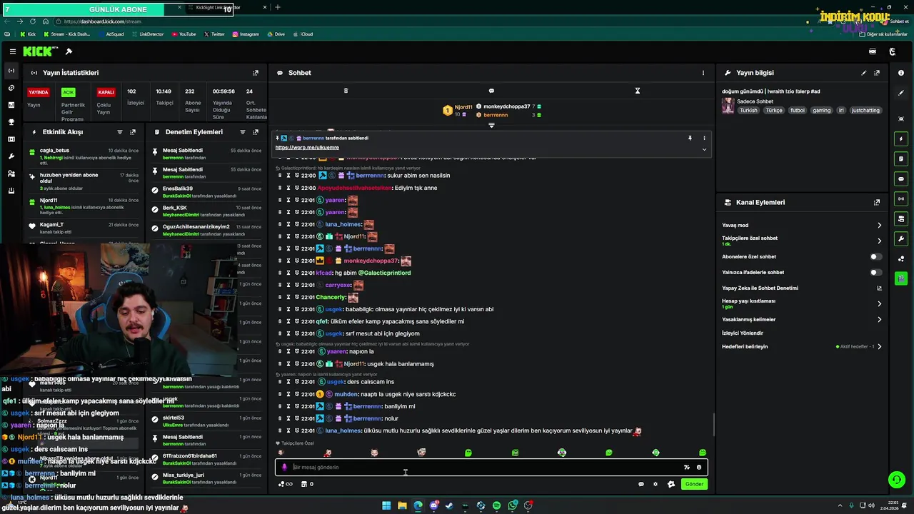The height and width of the screenshot is (514, 914).
Task: Open Sohbet panel three-dot menu
Action: tap(703, 73)
